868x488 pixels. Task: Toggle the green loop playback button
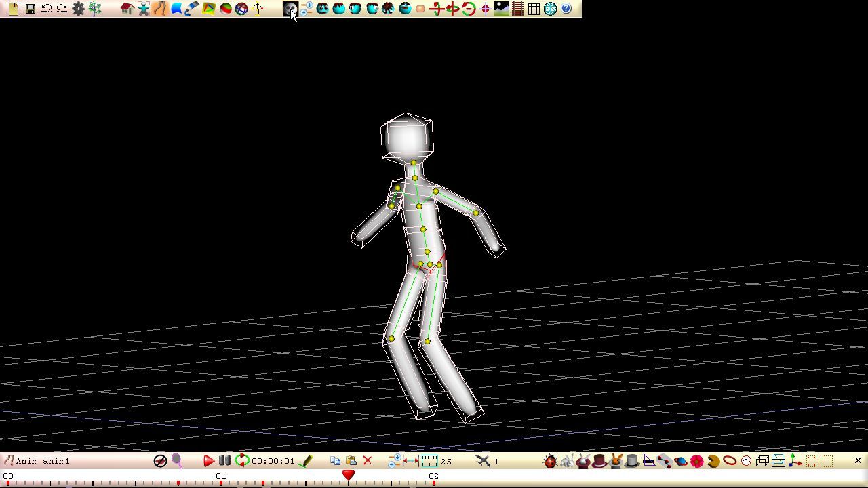[x=241, y=461]
